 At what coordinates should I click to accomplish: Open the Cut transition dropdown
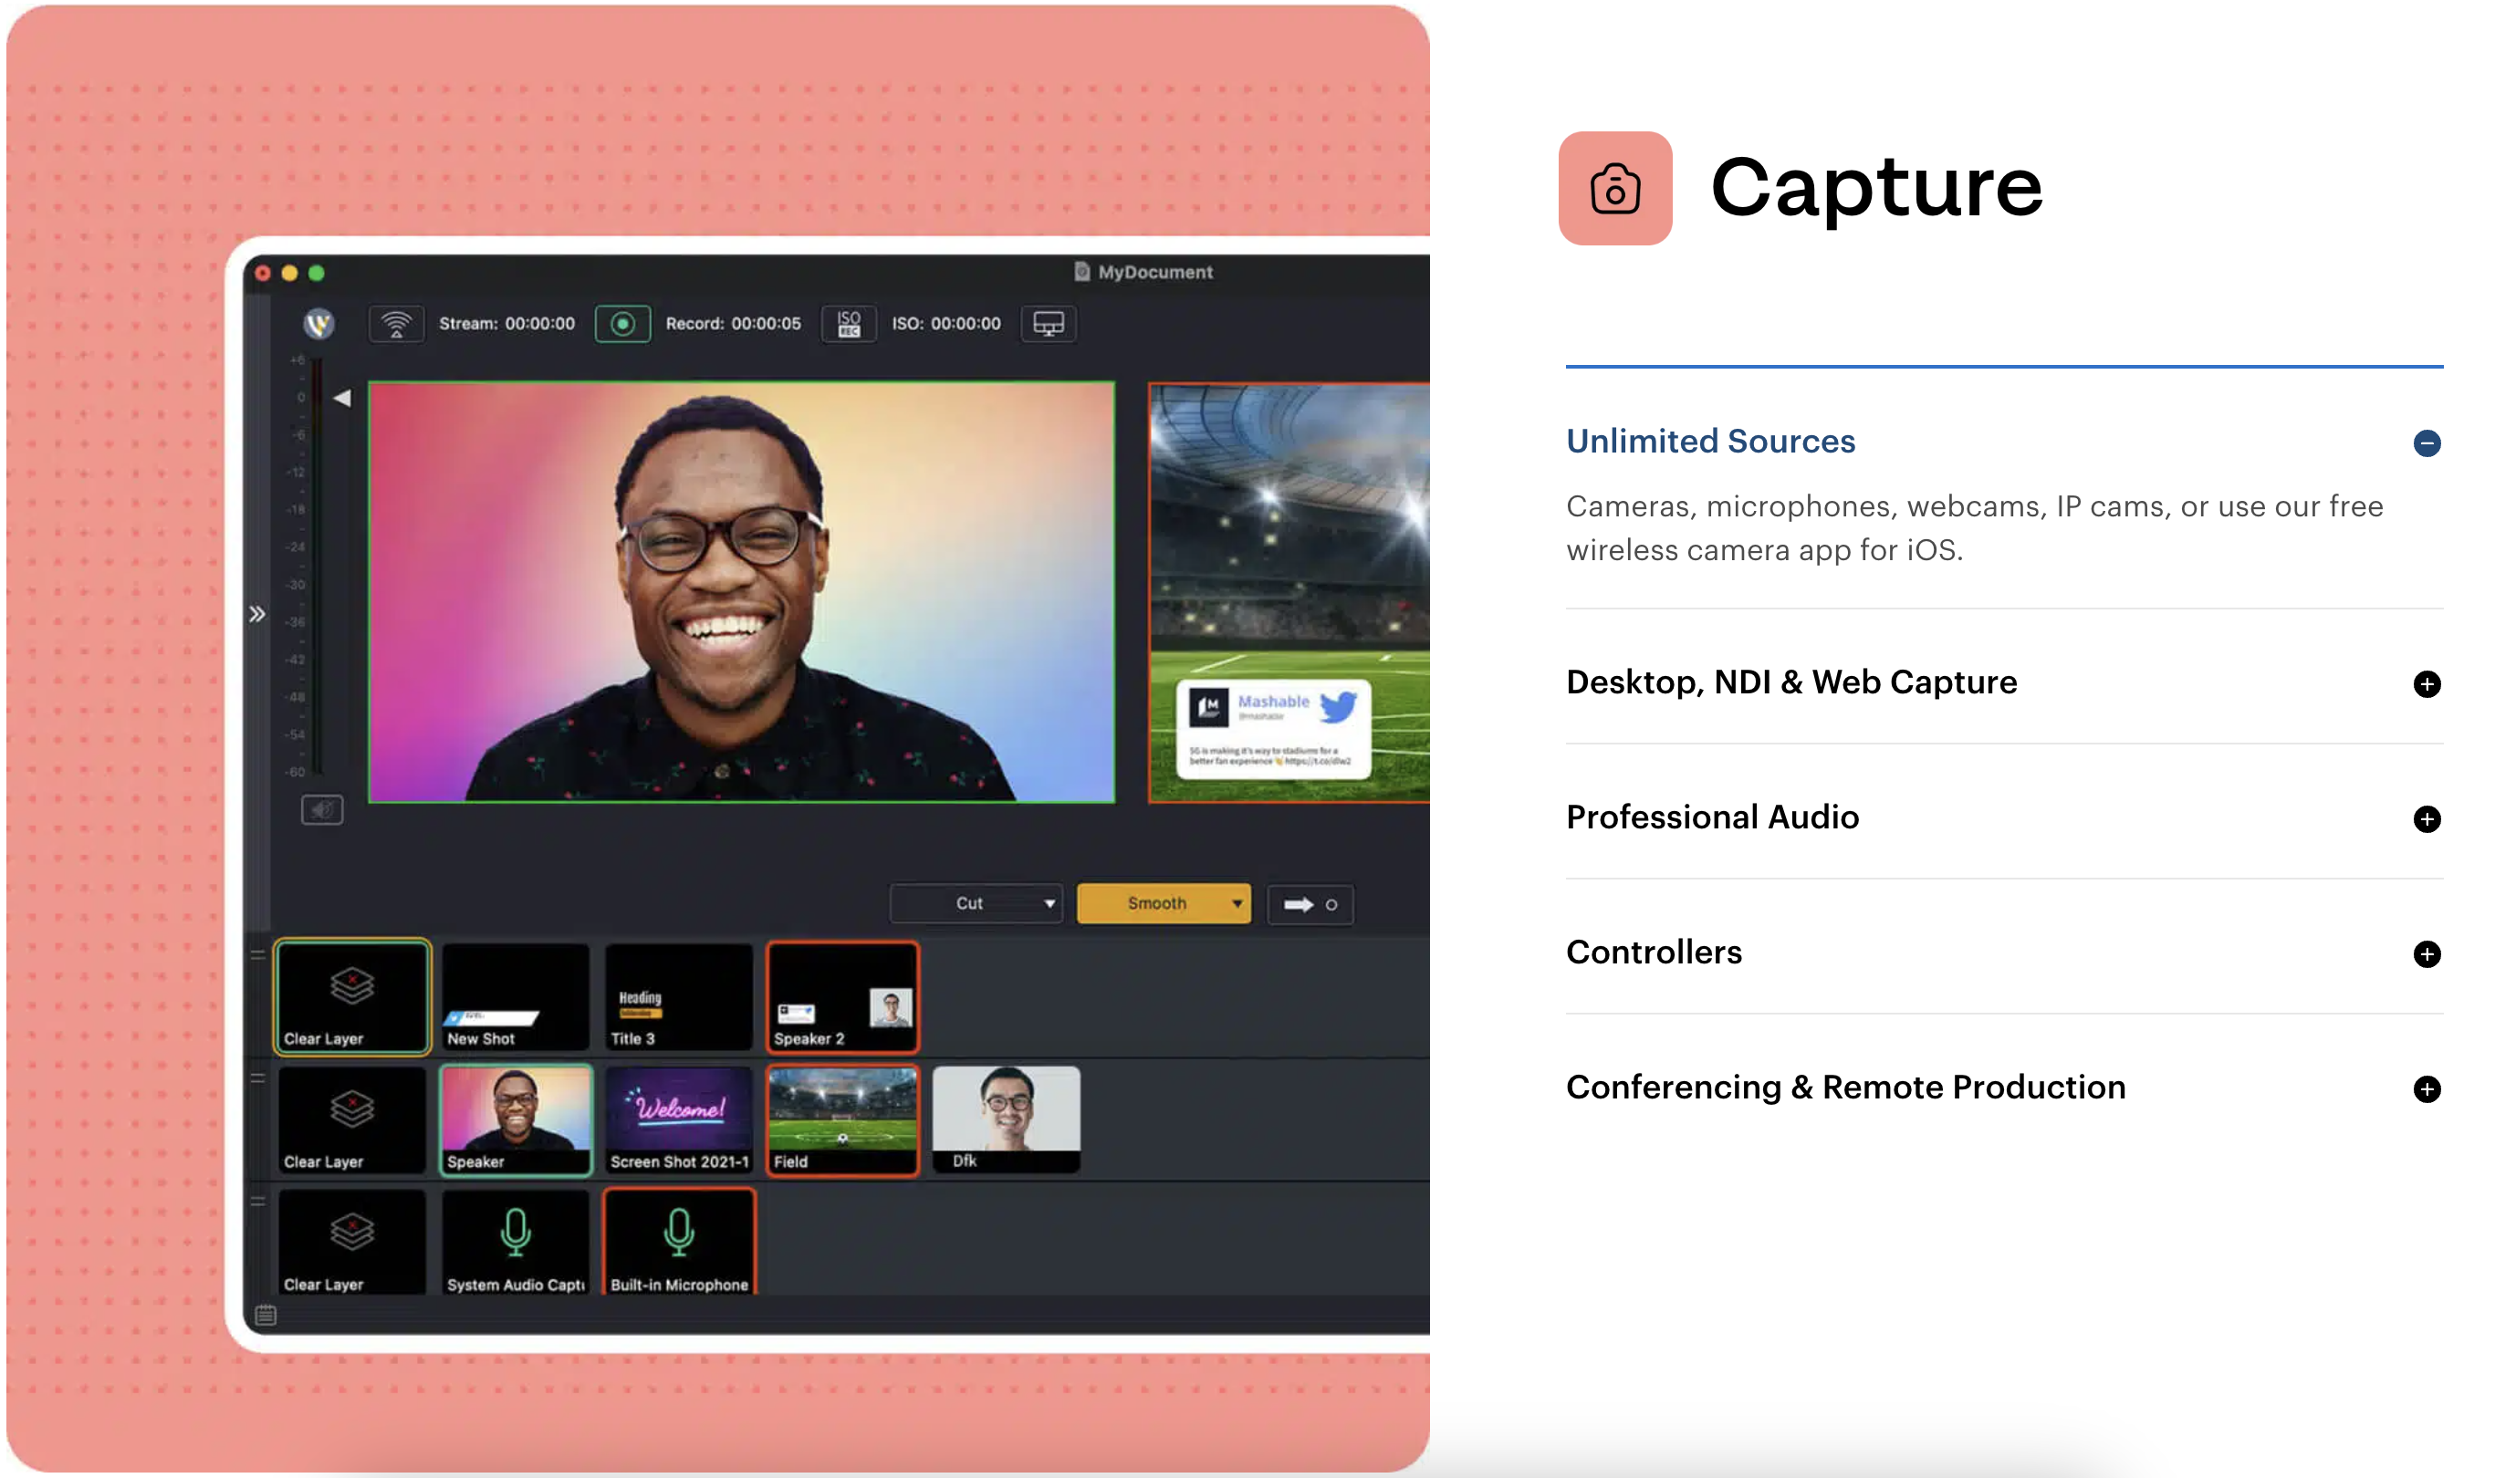pos(976,903)
